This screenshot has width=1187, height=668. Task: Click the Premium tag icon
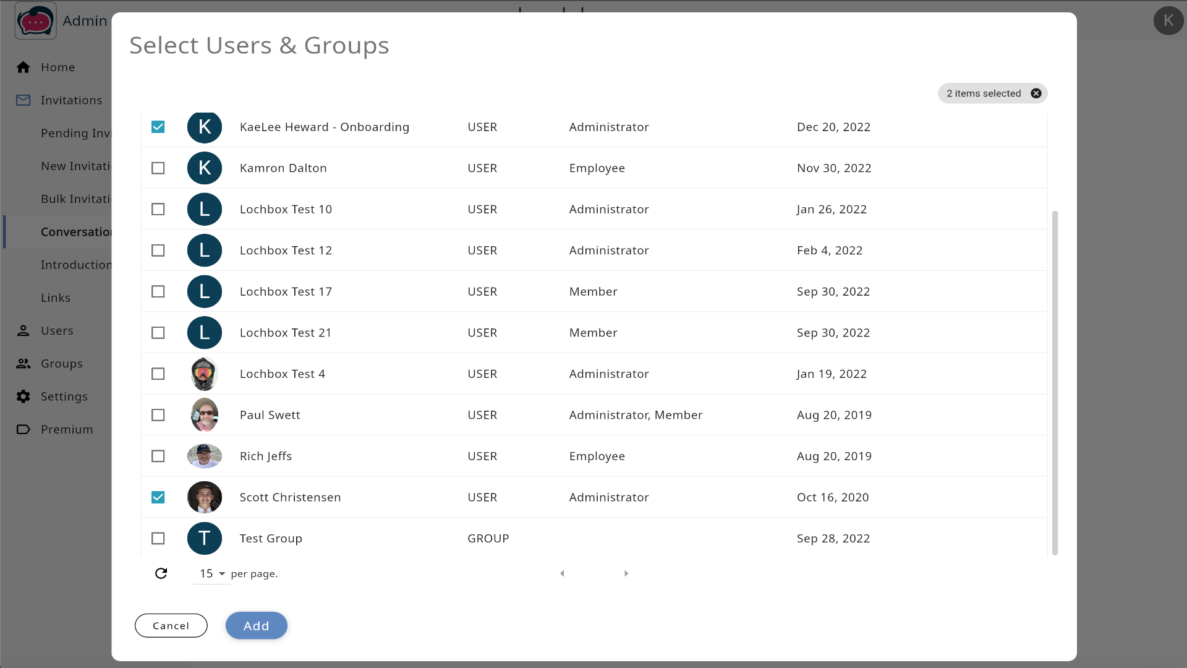23,429
